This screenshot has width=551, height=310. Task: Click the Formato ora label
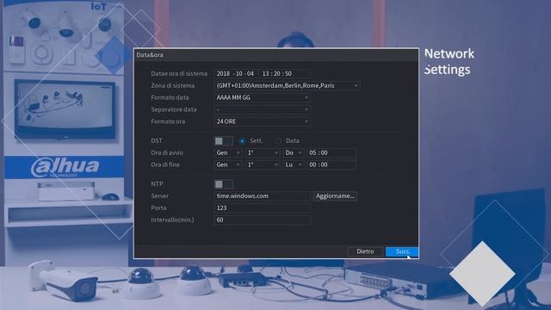(x=168, y=121)
